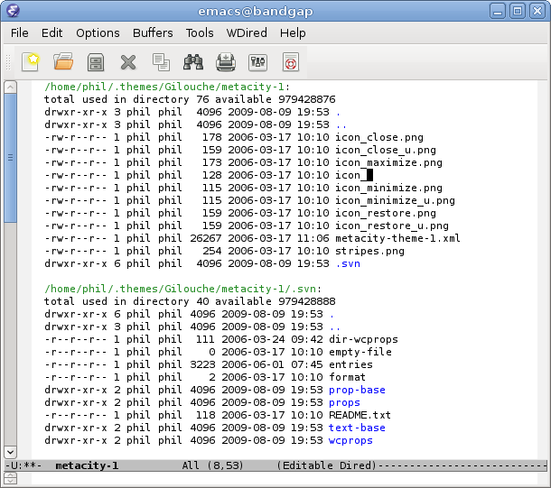
Task: Expand the Tools menu
Action: click(200, 32)
